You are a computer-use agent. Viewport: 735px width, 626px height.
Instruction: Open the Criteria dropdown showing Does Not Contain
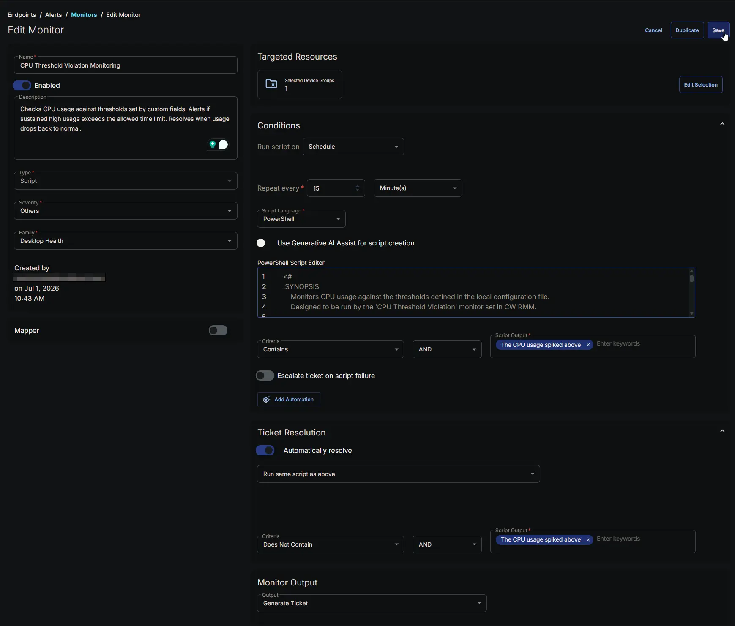pos(331,544)
